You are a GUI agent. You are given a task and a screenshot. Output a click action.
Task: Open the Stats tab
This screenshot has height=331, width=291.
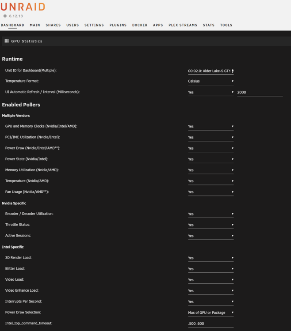[x=209, y=25]
